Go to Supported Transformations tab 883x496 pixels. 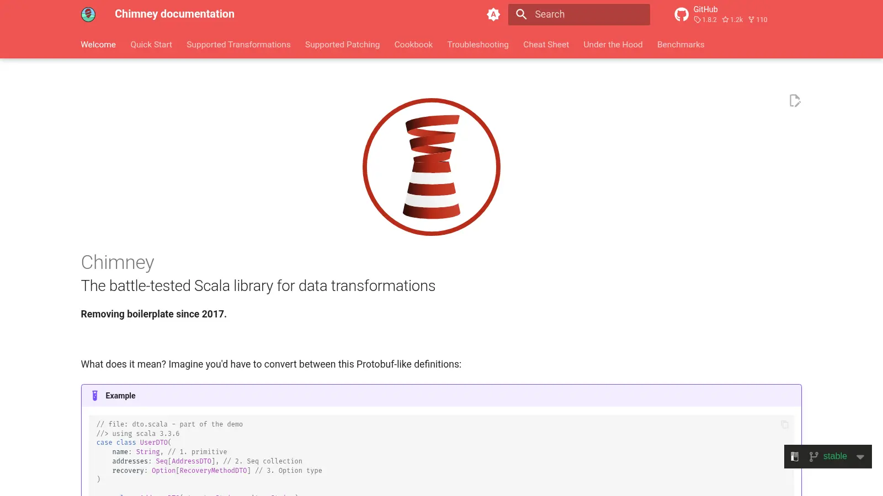point(238,45)
